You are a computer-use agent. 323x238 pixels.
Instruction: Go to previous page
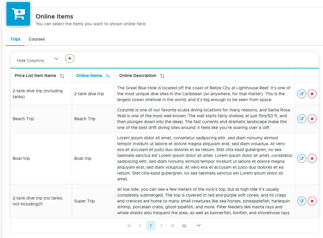pos(140,226)
